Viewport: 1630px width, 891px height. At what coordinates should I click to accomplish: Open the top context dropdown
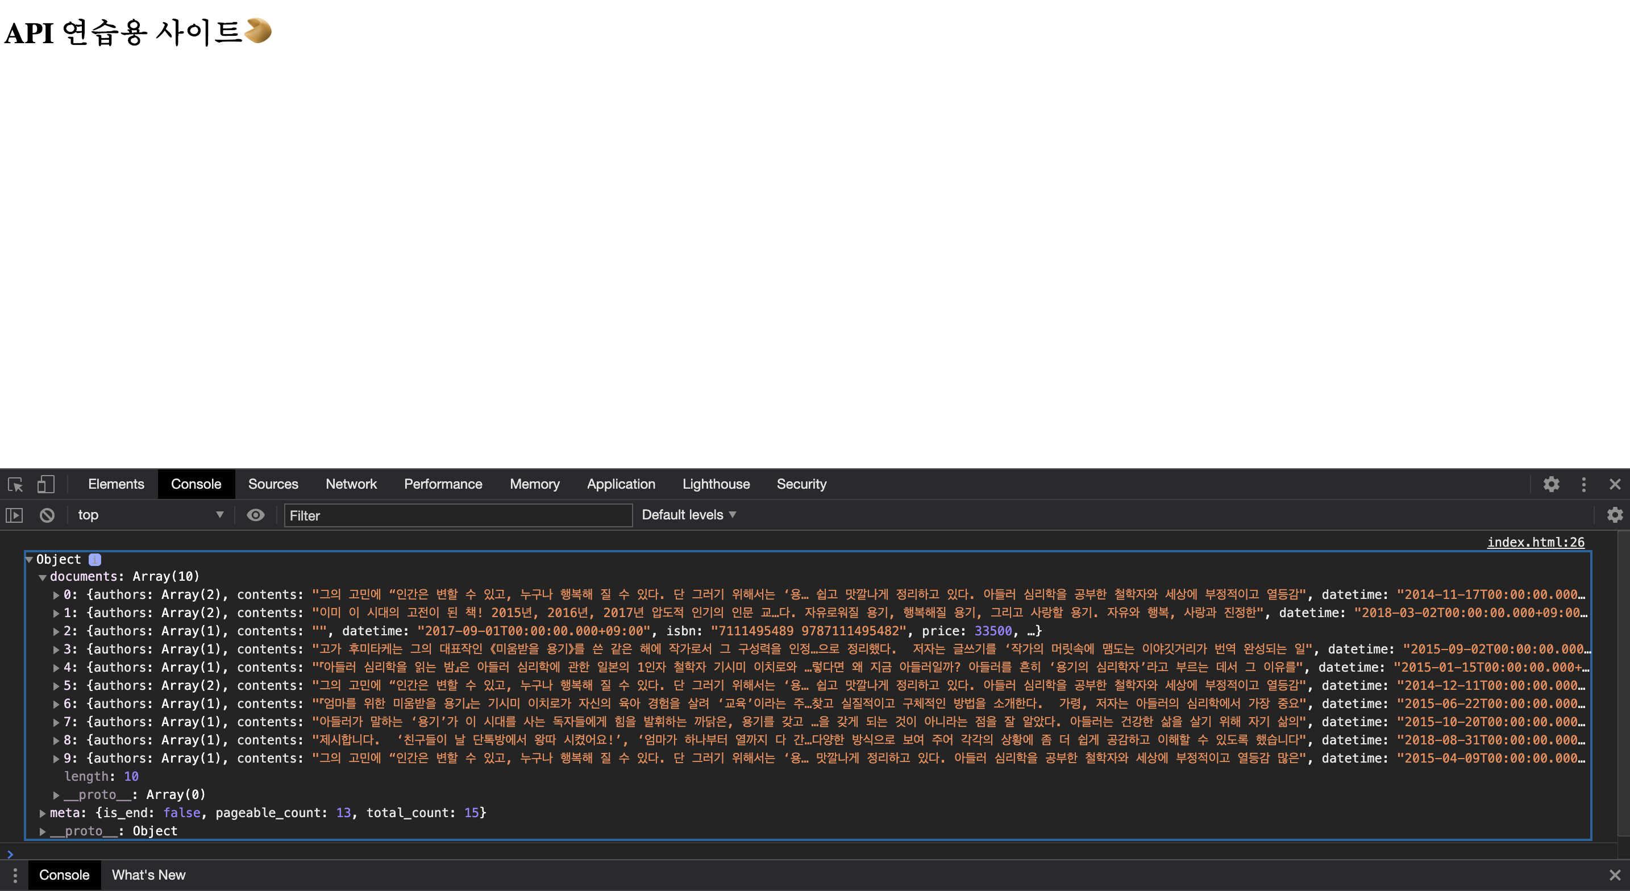coord(149,515)
